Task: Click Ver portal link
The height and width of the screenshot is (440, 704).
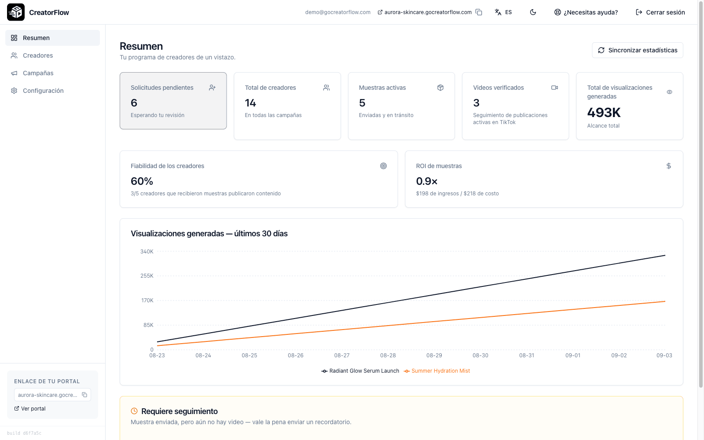Action: coord(30,408)
